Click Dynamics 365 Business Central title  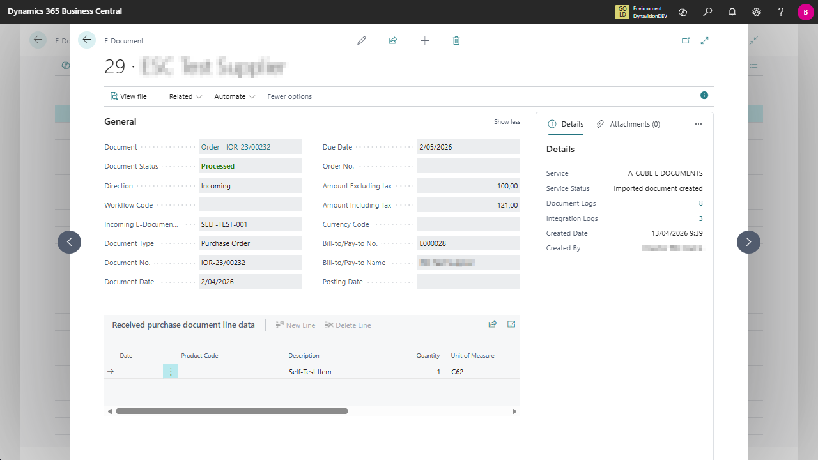pos(65,11)
